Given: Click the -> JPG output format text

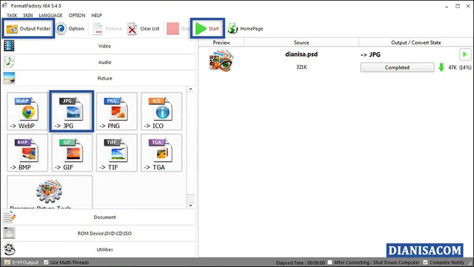Looking at the screenshot, I should (370, 55).
